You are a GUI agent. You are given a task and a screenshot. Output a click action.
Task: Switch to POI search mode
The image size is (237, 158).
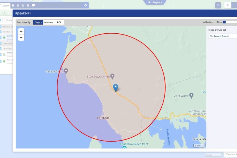click(59, 22)
